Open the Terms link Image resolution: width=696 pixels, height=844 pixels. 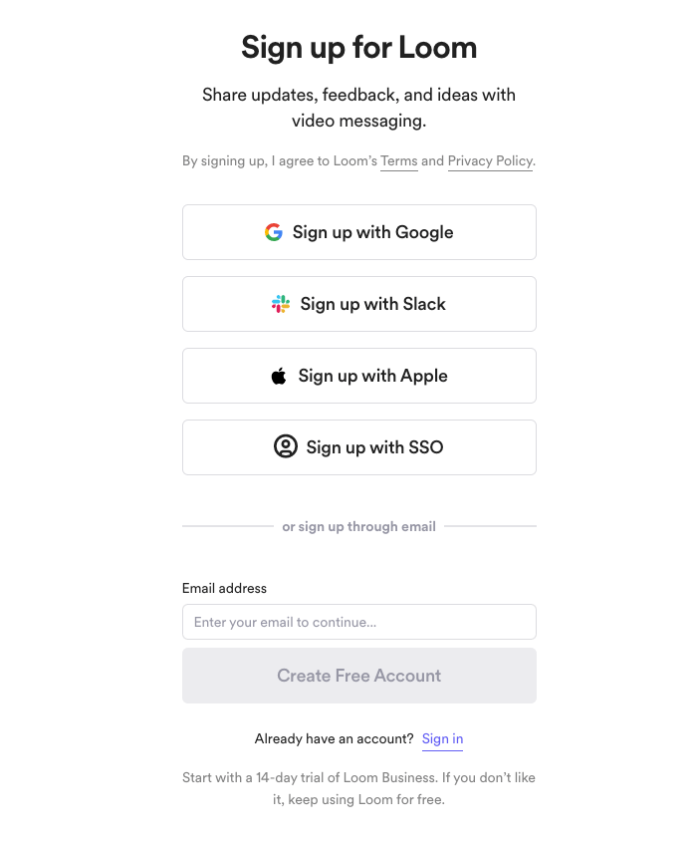pos(398,161)
